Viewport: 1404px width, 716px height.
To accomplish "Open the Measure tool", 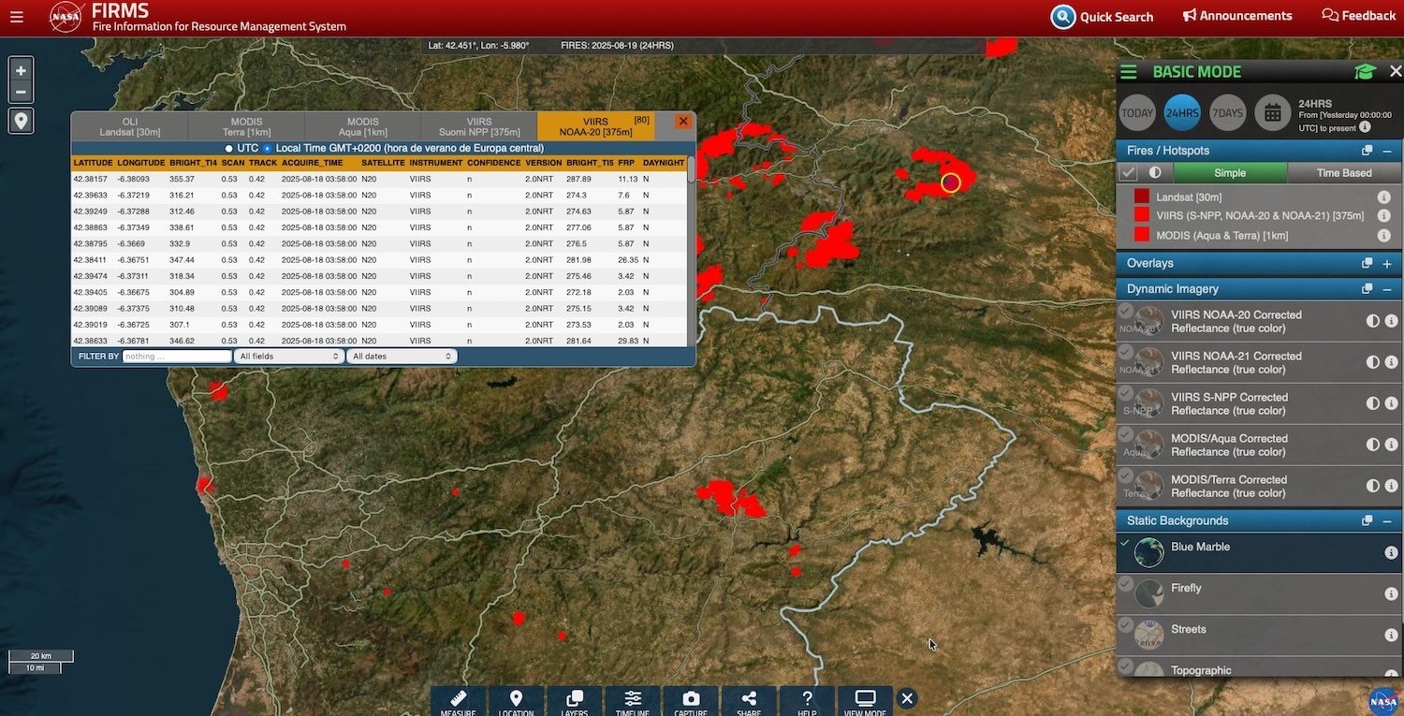I will [x=459, y=702].
